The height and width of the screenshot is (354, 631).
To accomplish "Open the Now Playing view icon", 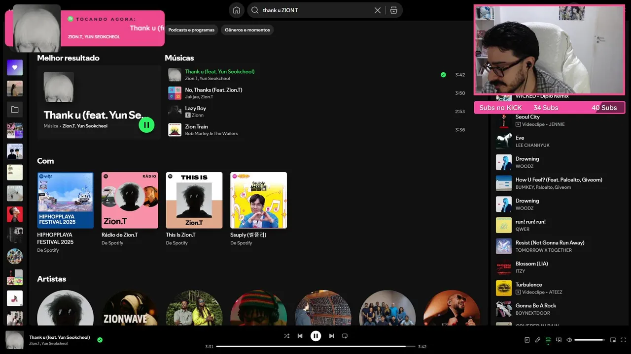I will pos(527,340).
